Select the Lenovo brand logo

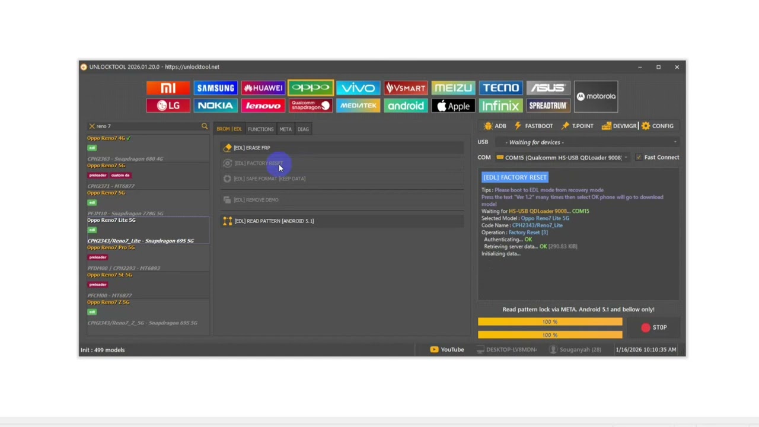tap(263, 106)
